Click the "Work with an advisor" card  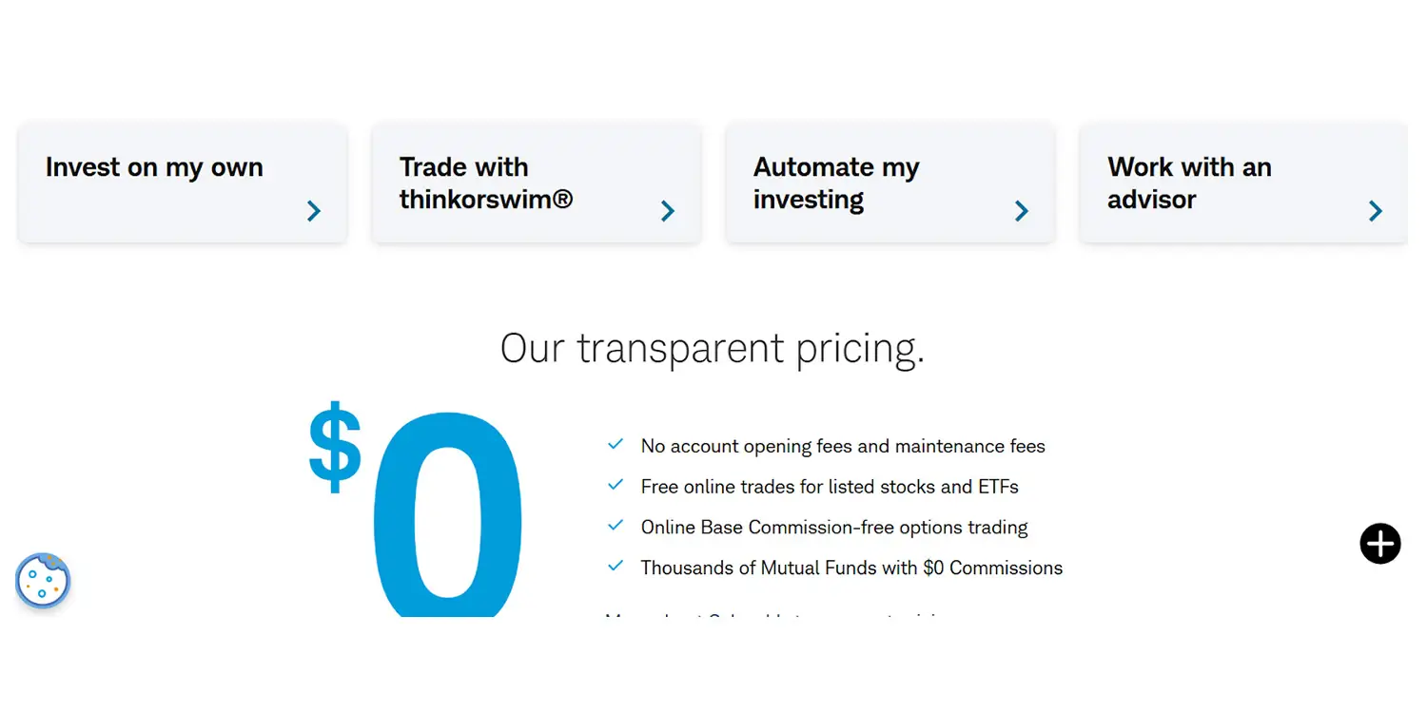tap(1242, 182)
